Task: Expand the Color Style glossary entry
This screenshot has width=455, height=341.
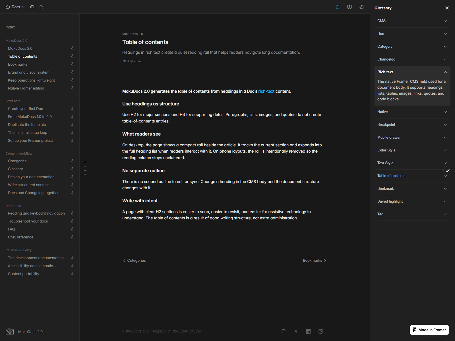Action: pyautogui.click(x=412, y=150)
